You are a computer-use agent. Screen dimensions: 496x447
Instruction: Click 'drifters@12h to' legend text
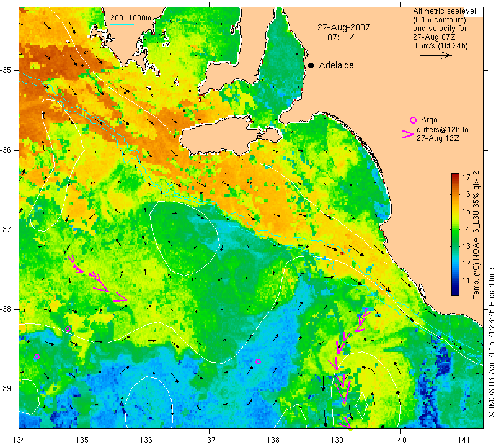click(443, 130)
